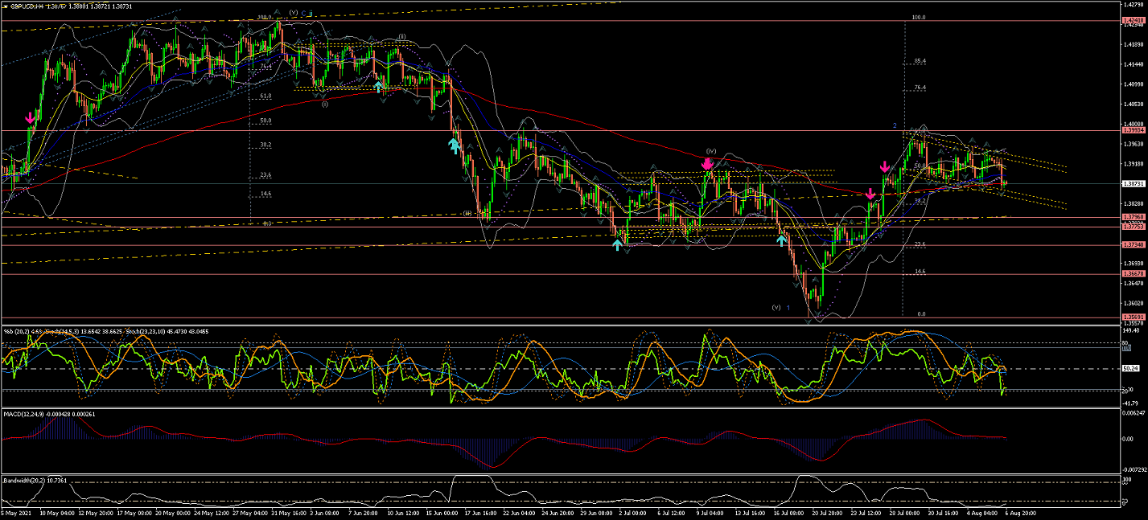Click the blue wave 1 label near 20 Jul low
The height and width of the screenshot is (520, 1148).
789,308
